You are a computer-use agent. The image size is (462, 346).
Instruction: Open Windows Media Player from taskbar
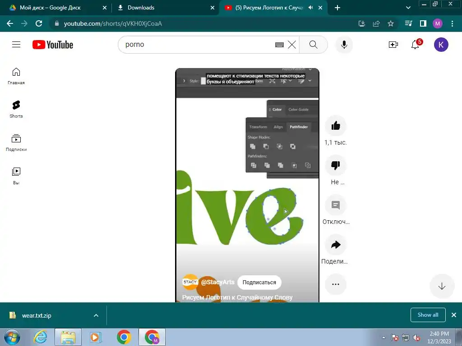(96, 337)
